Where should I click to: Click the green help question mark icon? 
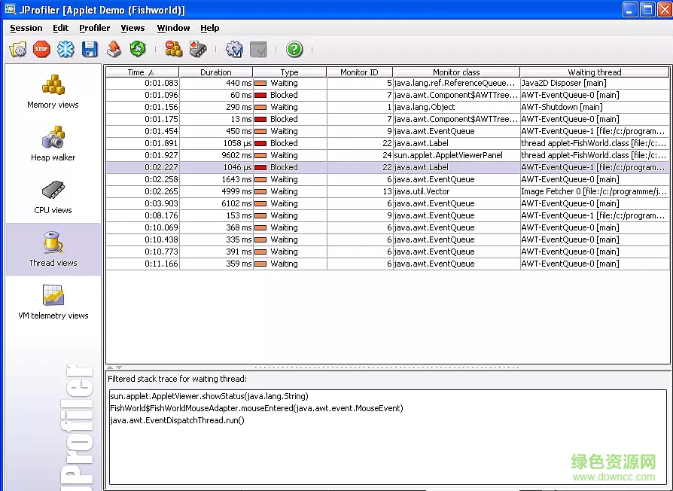(x=294, y=50)
